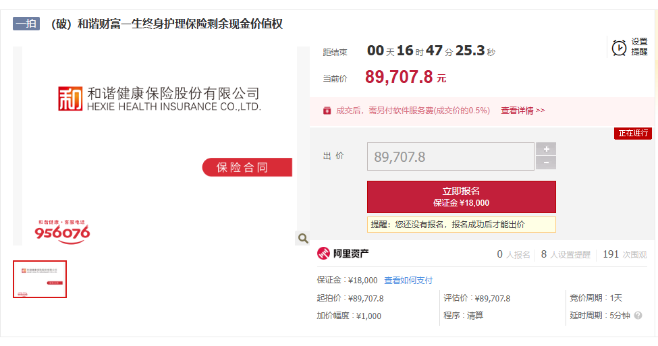Click the 立即报名 register button
658x346 pixels.
461,197
